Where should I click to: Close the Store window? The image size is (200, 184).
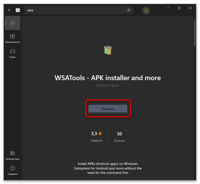pyautogui.click(x=190, y=8)
